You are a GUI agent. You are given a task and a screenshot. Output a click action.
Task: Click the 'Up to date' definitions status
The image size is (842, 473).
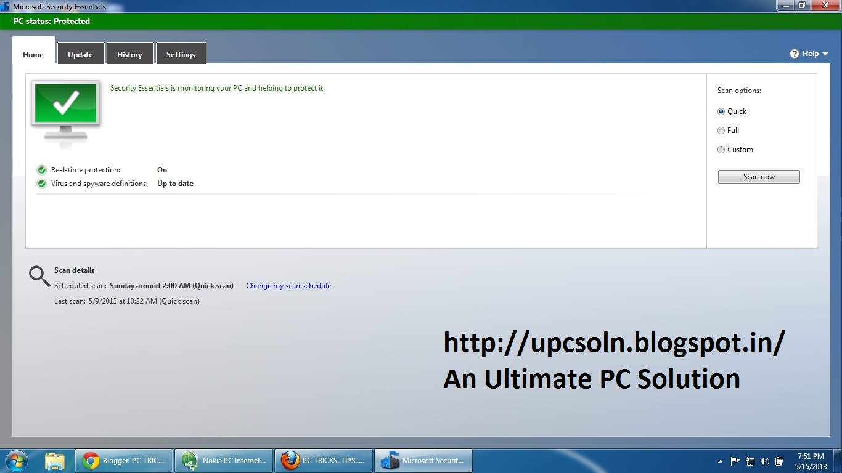[x=176, y=184]
